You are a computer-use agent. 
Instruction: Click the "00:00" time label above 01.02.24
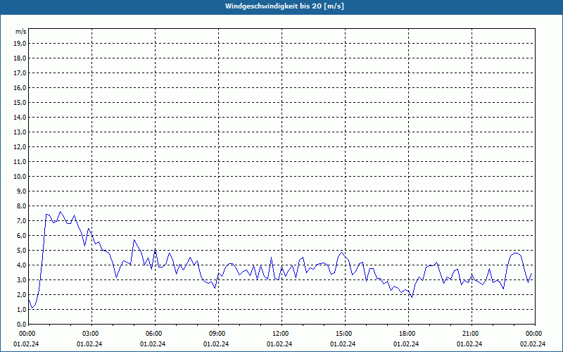click(x=26, y=334)
